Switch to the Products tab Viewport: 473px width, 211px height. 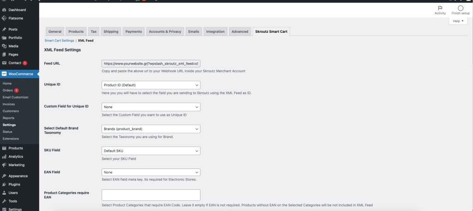(76, 32)
